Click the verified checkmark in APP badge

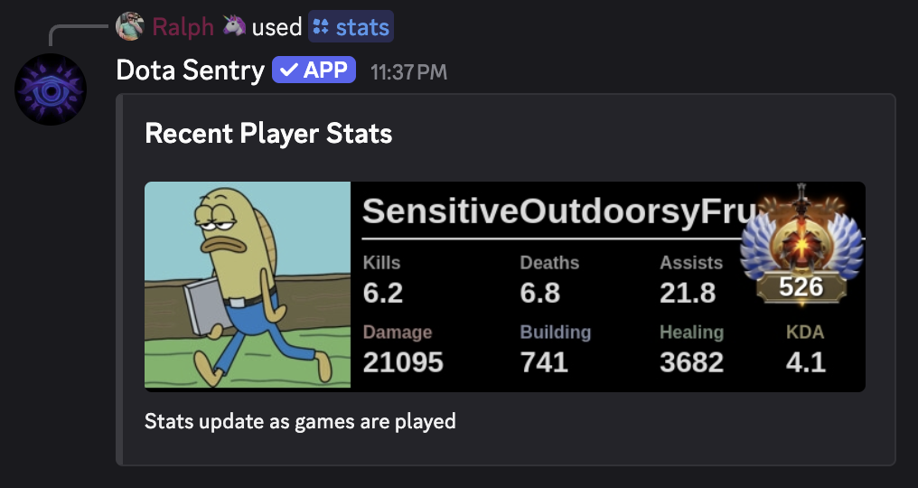click(287, 70)
